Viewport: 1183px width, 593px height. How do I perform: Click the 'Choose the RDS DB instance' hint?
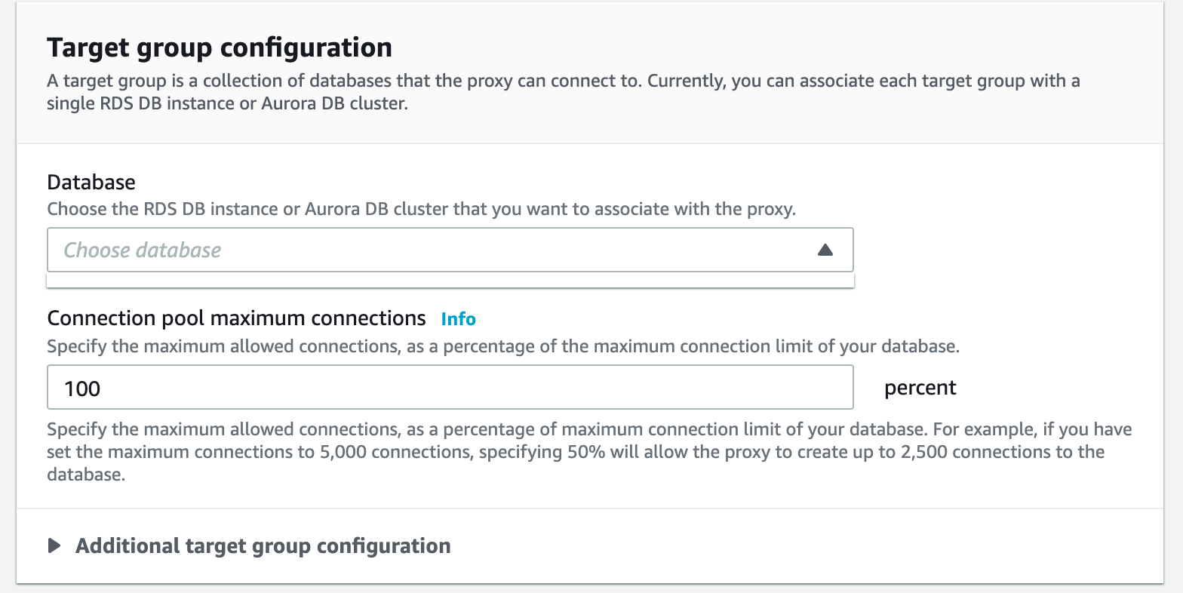tap(421, 209)
